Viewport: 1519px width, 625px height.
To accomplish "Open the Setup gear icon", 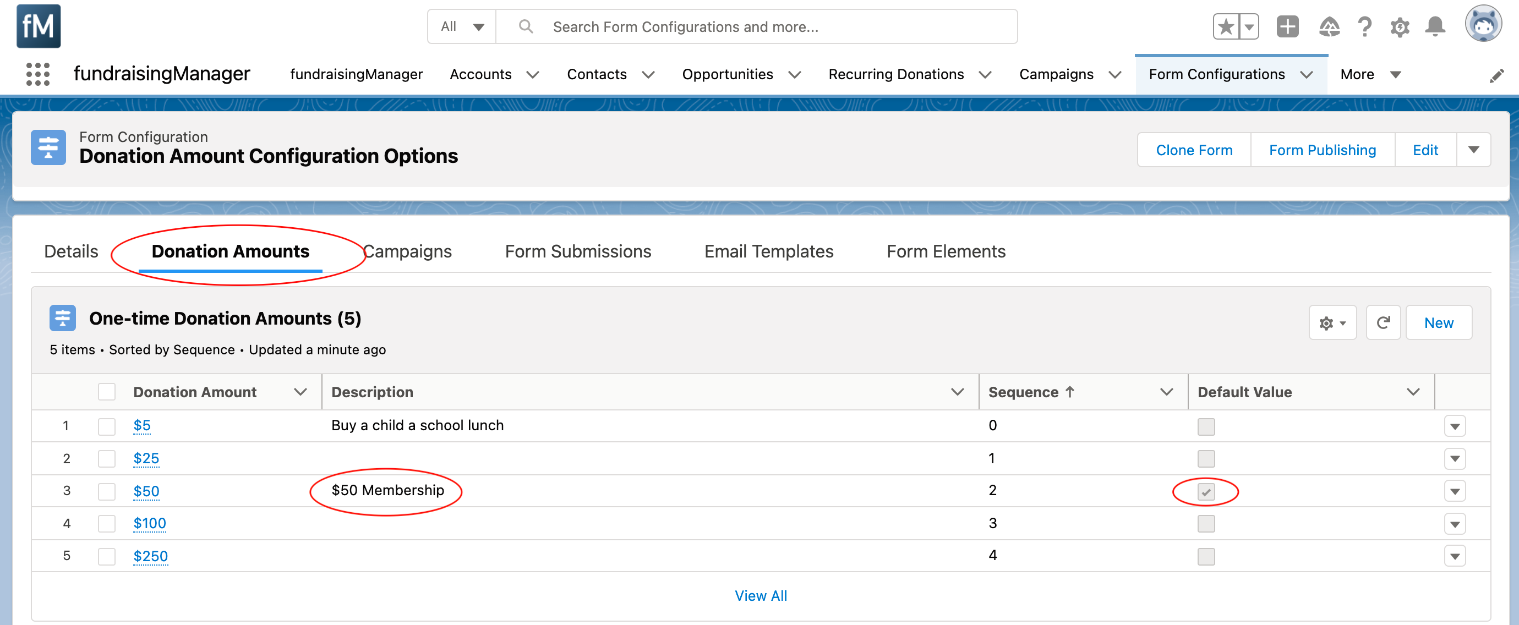I will tap(1399, 26).
